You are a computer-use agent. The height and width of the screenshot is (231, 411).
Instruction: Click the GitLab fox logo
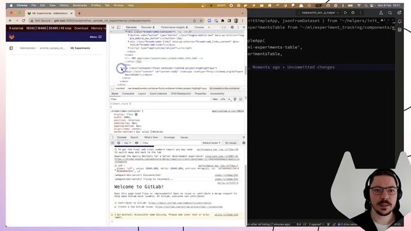[x=12, y=37]
